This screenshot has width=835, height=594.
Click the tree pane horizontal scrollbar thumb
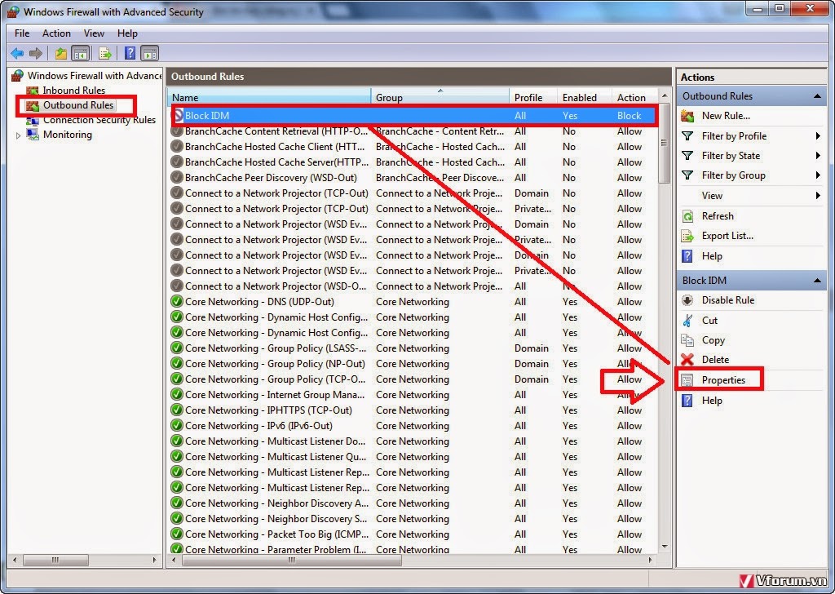coord(56,560)
